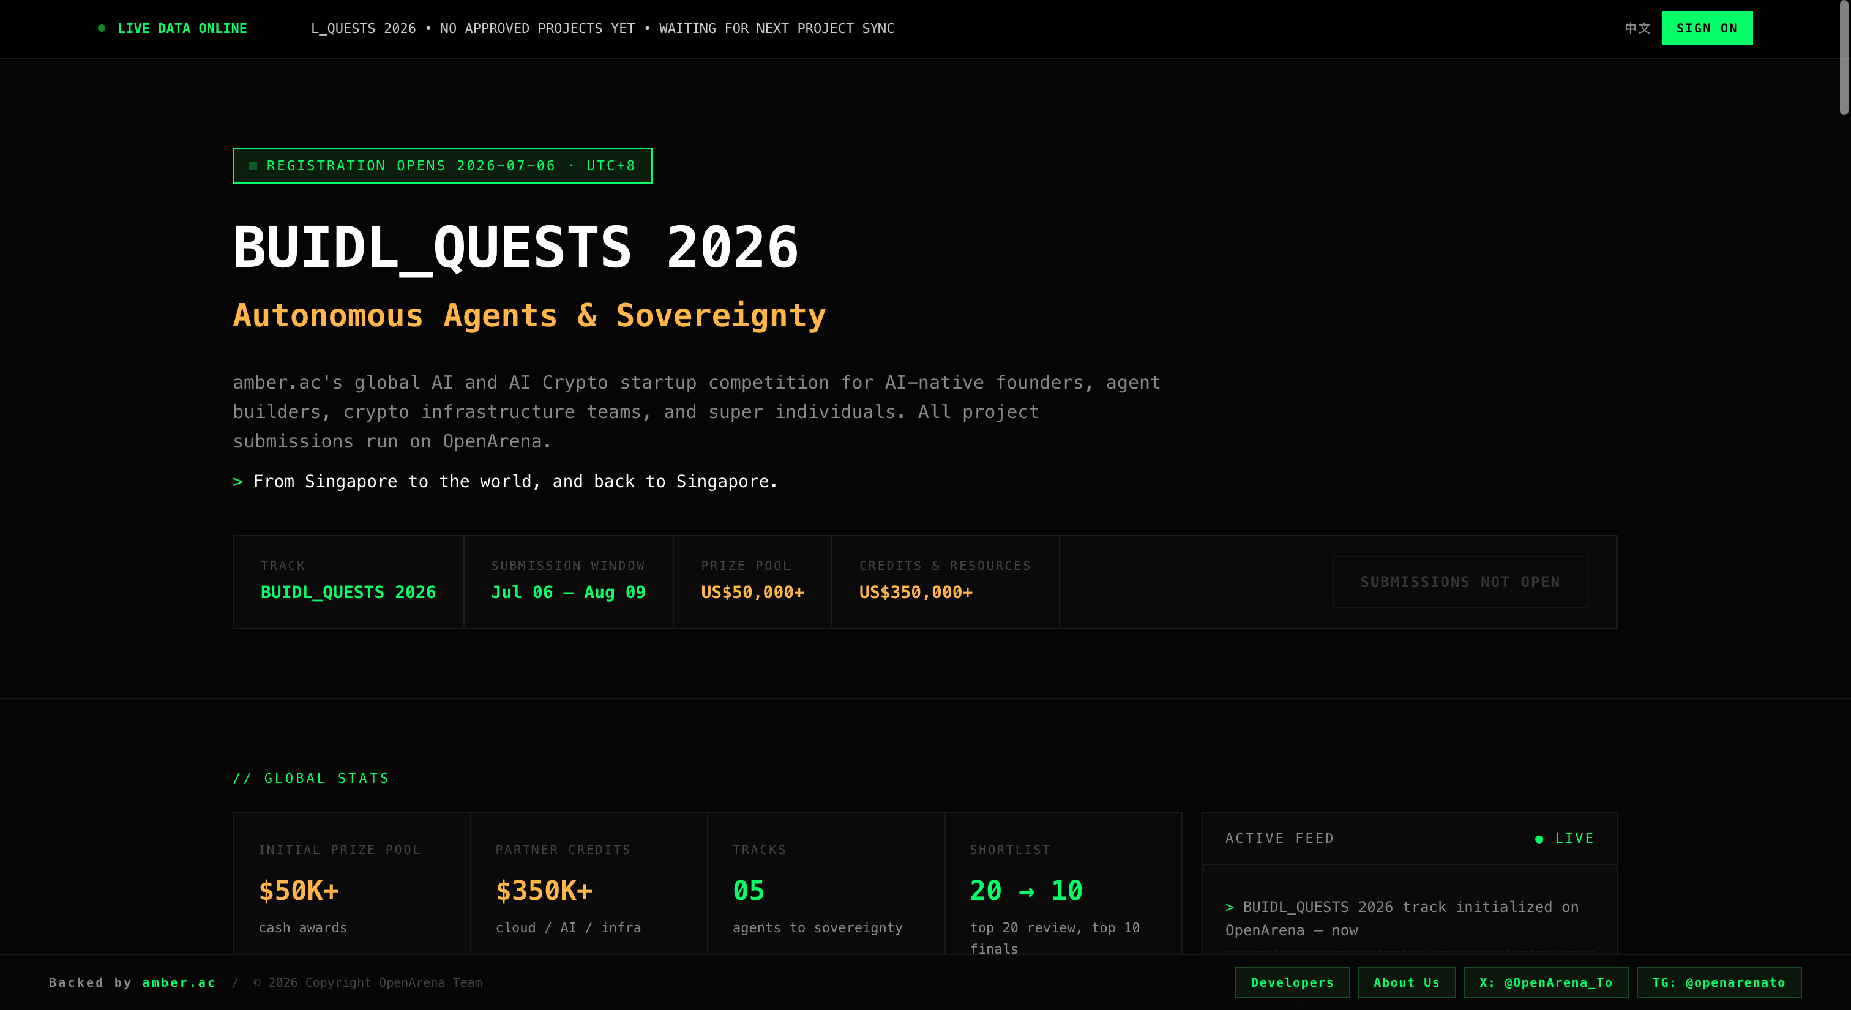Click the SUBMISSIONS NOT OPEN button
1851x1010 pixels.
click(x=1459, y=582)
